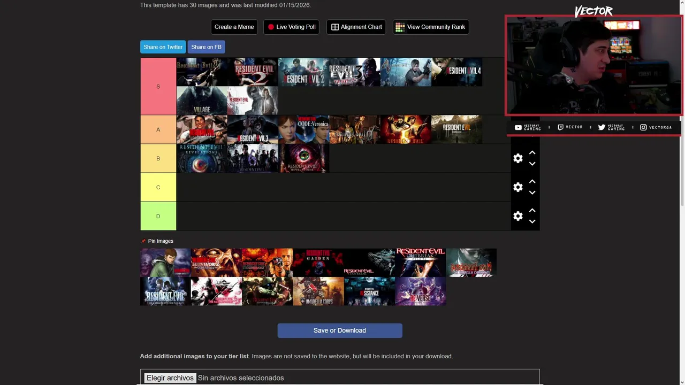Click the red Live Voting Poll dot
This screenshot has height=385, width=685.
point(271,27)
